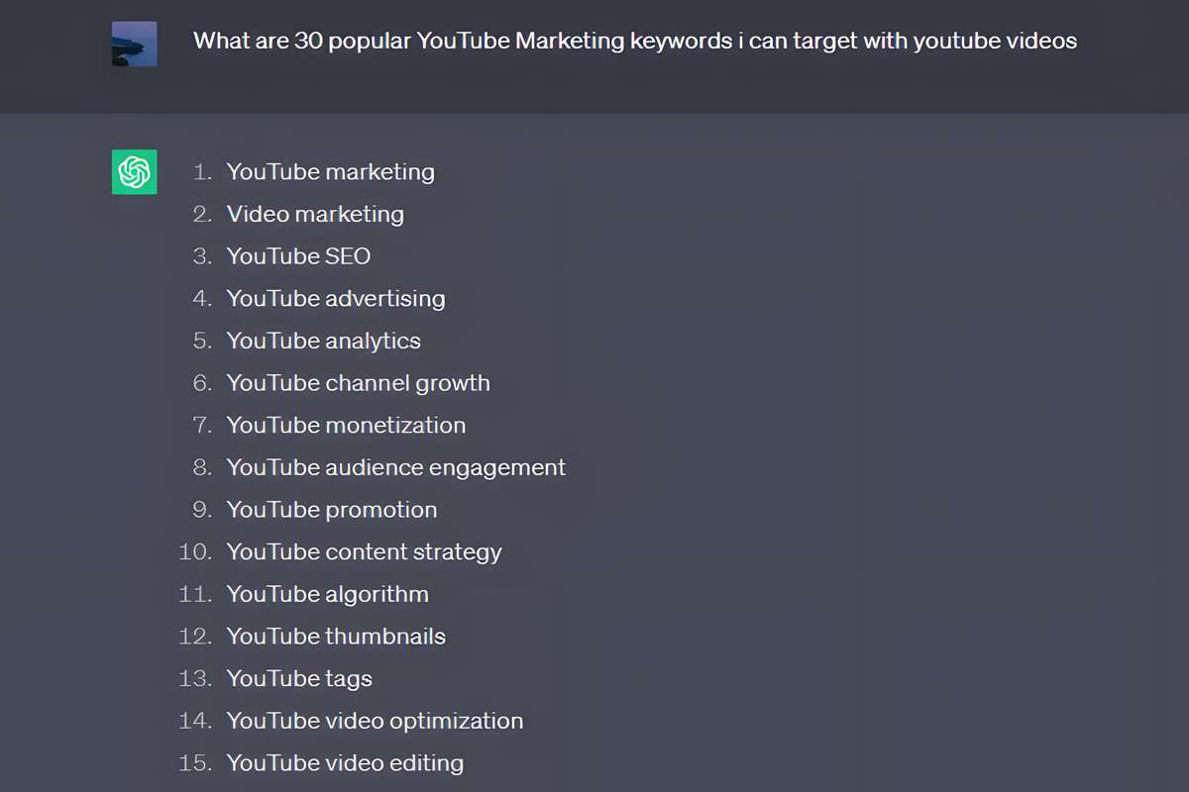1189x792 pixels.
Task: Select "YouTube monetization" in the response
Action: pyautogui.click(x=346, y=426)
